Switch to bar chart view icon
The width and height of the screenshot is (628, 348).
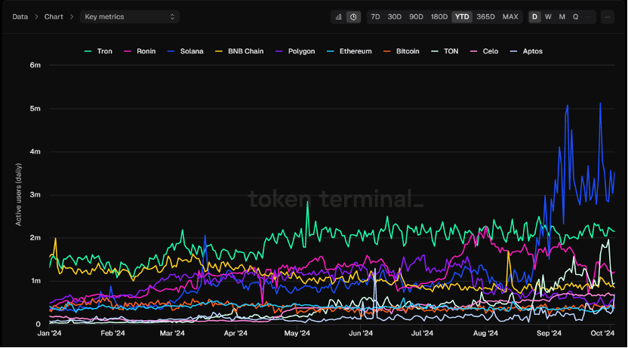(339, 17)
